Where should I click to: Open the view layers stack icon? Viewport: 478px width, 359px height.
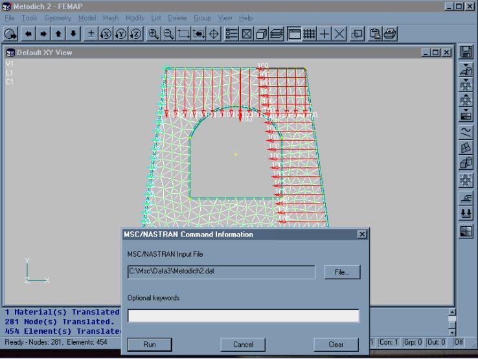point(276,34)
